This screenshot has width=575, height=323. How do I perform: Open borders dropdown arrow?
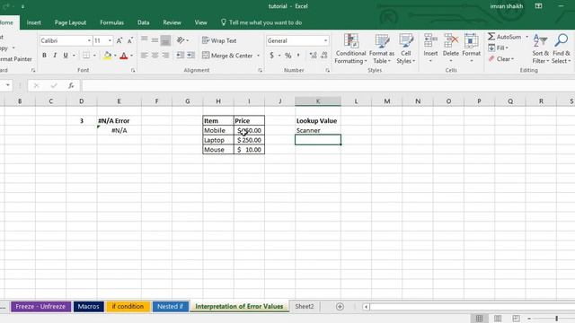click(94, 56)
